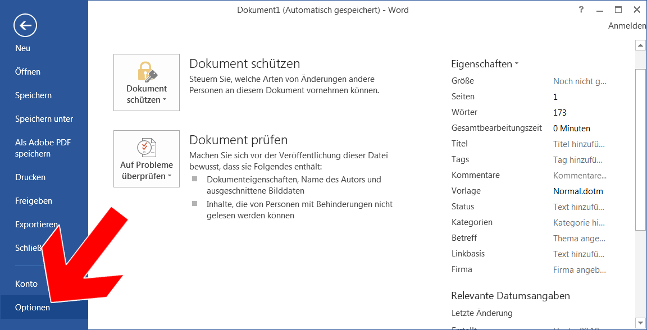Click the back arrow circle icon
The height and width of the screenshot is (330, 647).
pos(25,25)
